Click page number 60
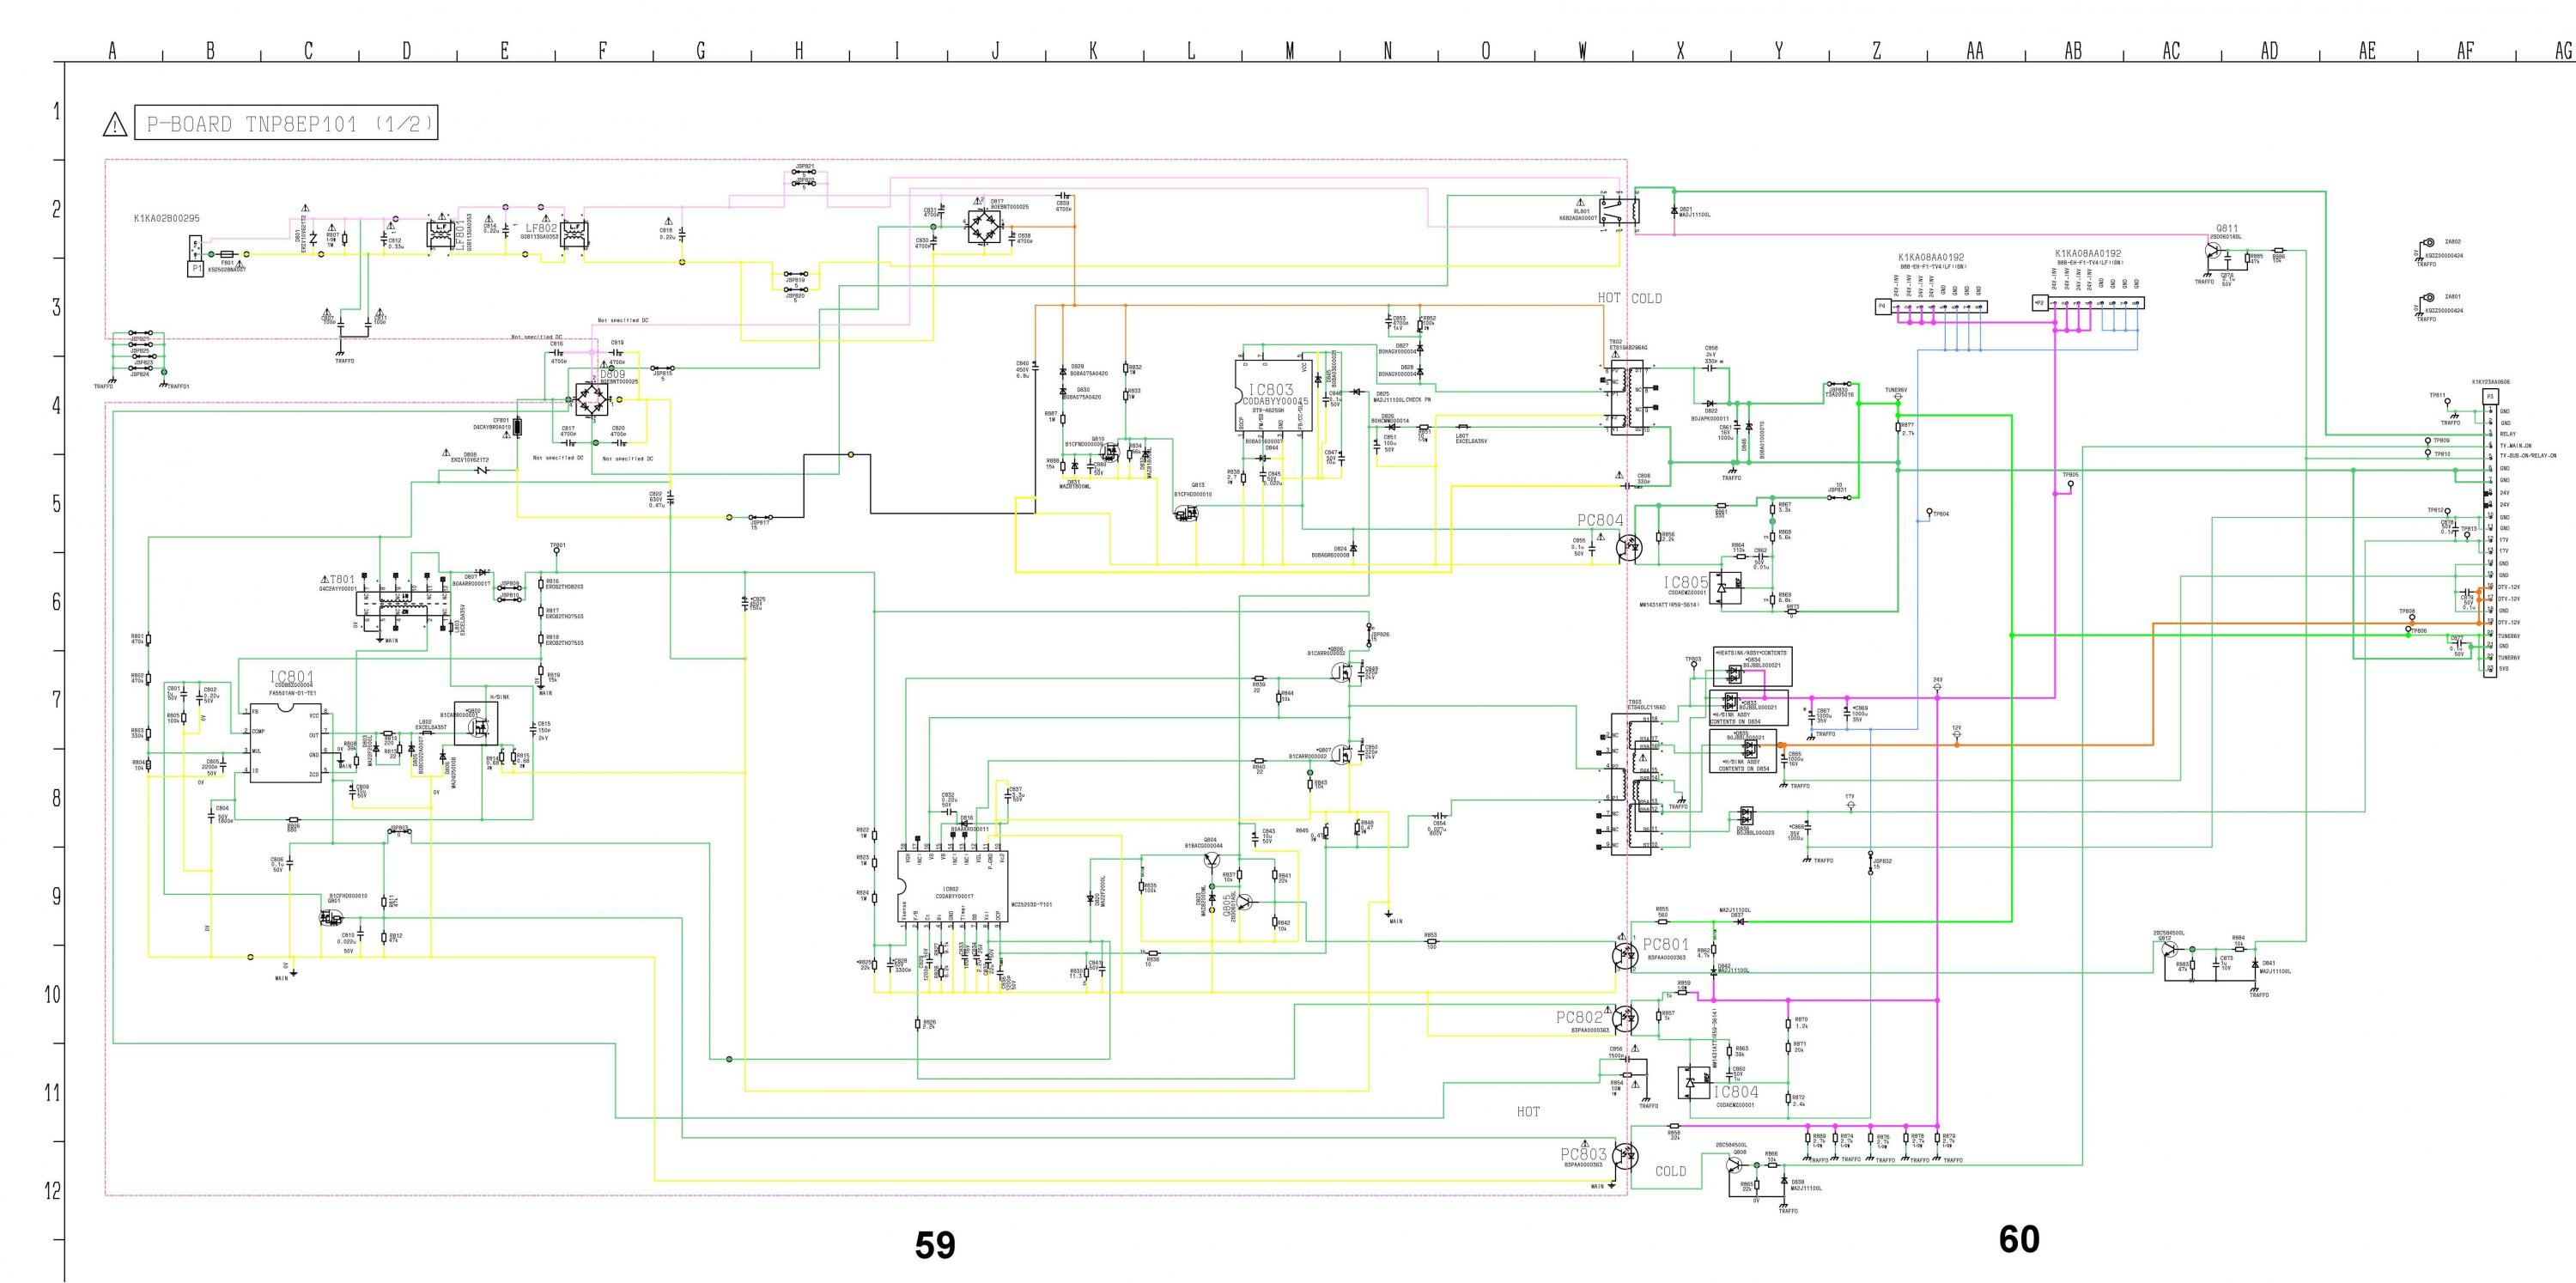The image size is (2576, 1283). pyautogui.click(x=2018, y=1239)
